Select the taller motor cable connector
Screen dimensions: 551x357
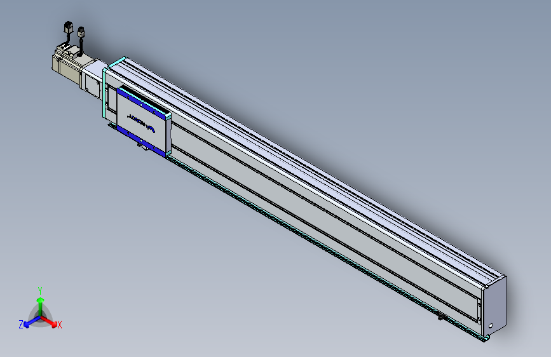click(x=68, y=27)
